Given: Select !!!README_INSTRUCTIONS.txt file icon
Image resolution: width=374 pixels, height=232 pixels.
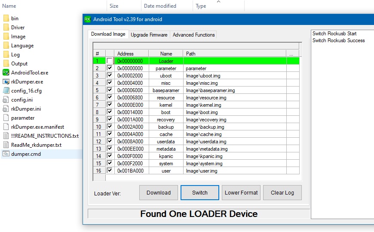Looking at the screenshot, I should click(x=6, y=136).
